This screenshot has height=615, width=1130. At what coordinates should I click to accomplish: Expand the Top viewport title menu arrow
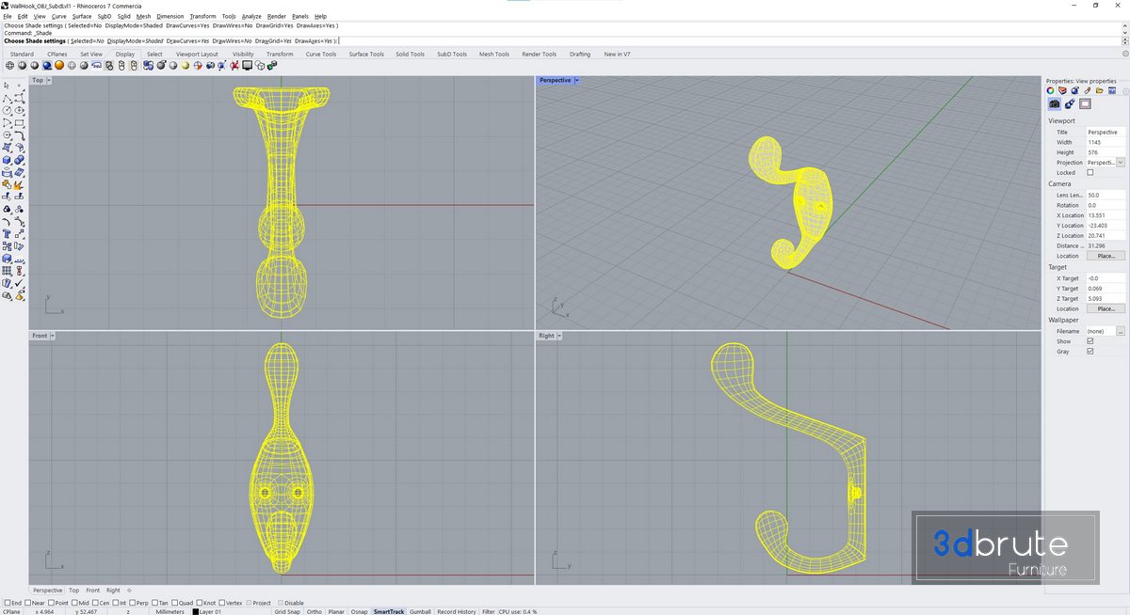[48, 81]
